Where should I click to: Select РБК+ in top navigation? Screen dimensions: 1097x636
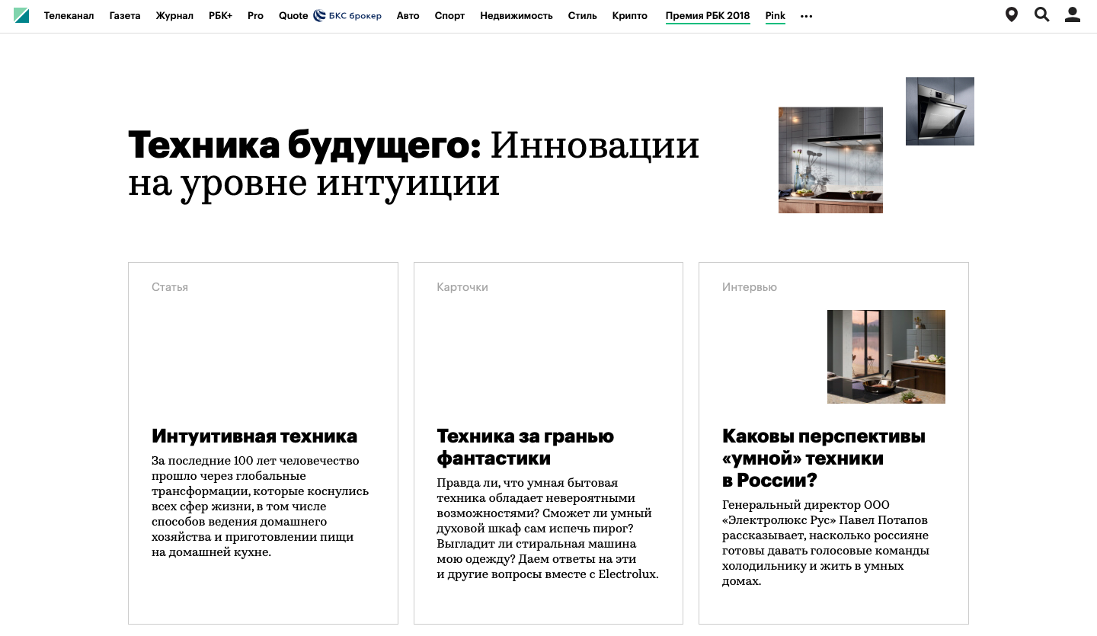(220, 15)
